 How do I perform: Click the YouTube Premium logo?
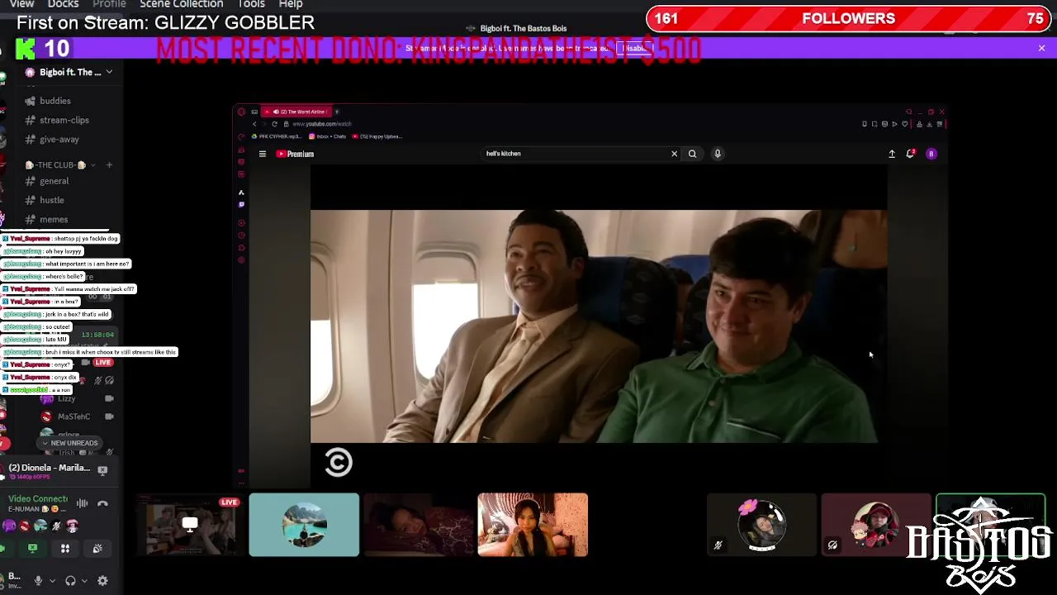[295, 154]
